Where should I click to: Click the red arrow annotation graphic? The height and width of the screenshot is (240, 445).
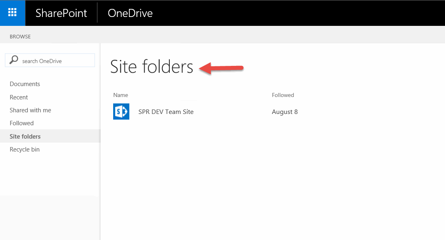(221, 68)
